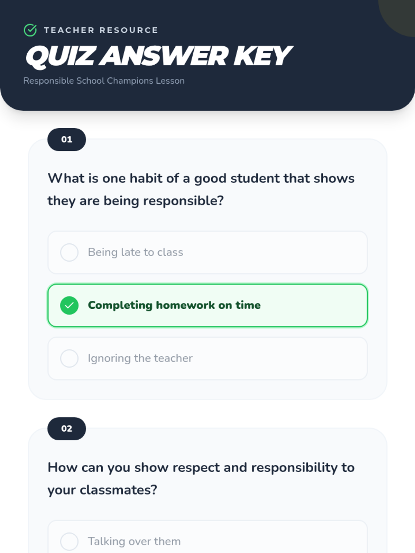415x553 pixels.
Task: Click the green checkmark on Completing homework option
Action: [x=69, y=306]
